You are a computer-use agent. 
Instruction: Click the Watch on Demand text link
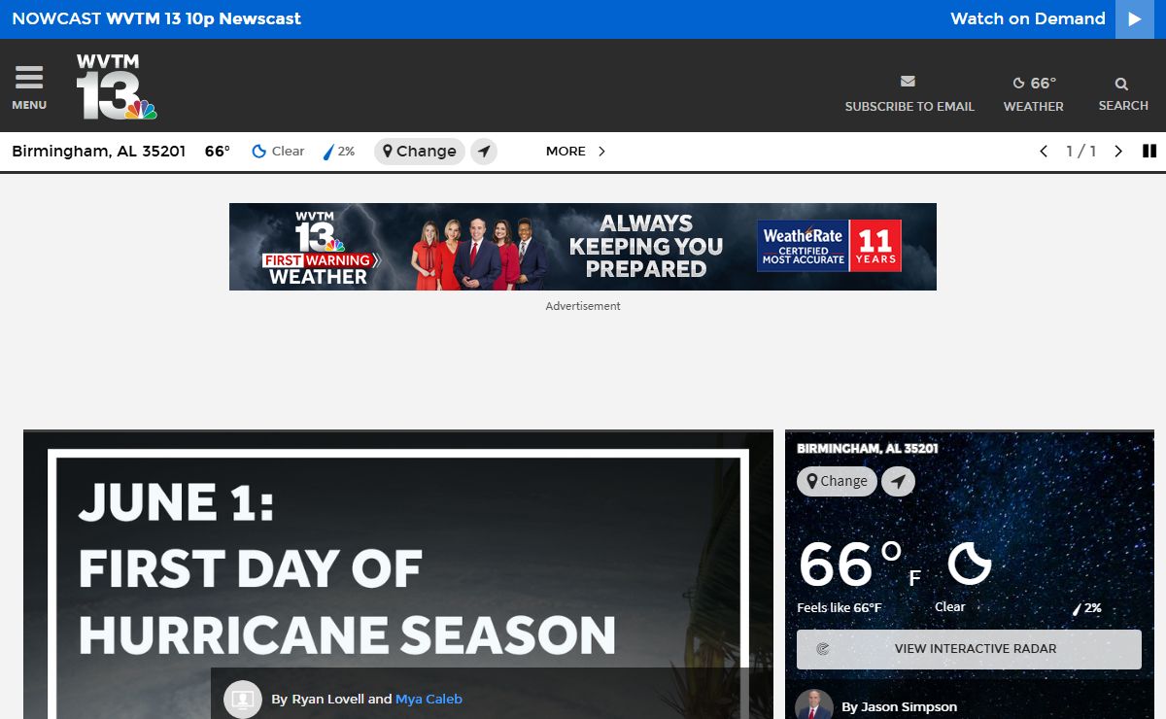1028,18
